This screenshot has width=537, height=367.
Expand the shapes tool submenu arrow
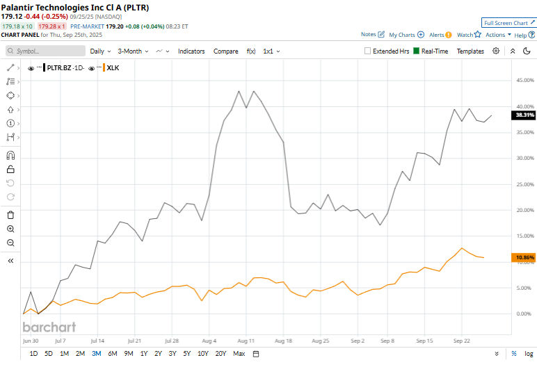tap(18, 96)
